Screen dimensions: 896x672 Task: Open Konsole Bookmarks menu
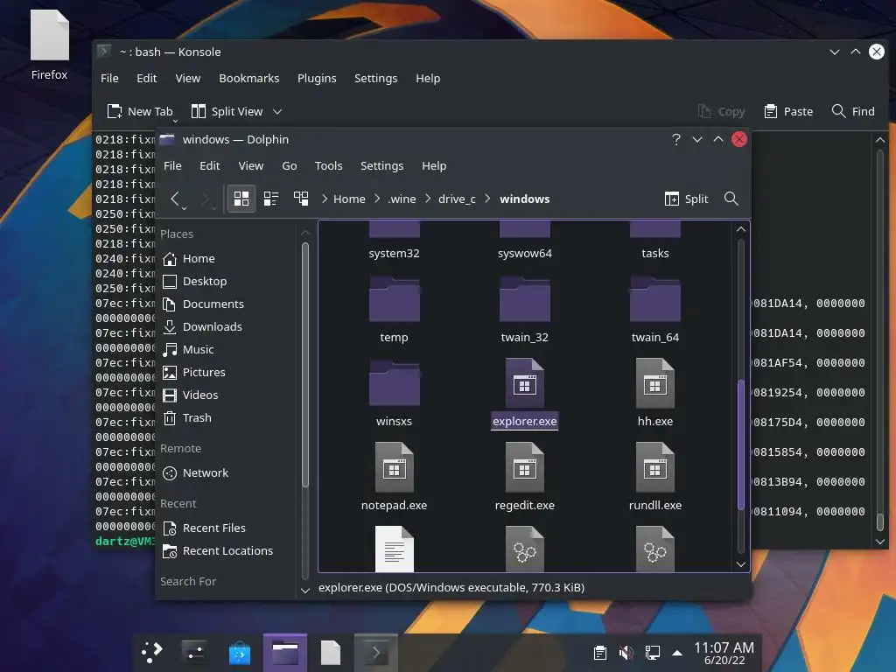click(x=249, y=78)
